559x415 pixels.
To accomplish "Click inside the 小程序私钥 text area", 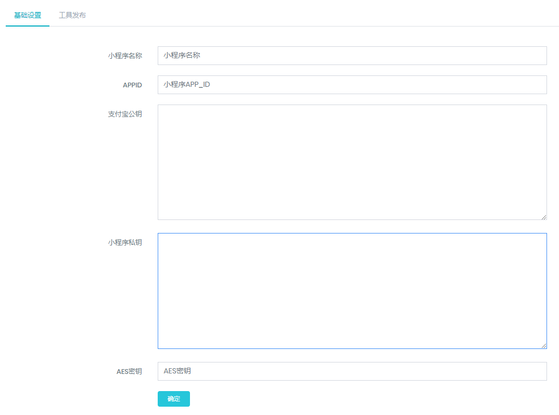I will [352, 291].
